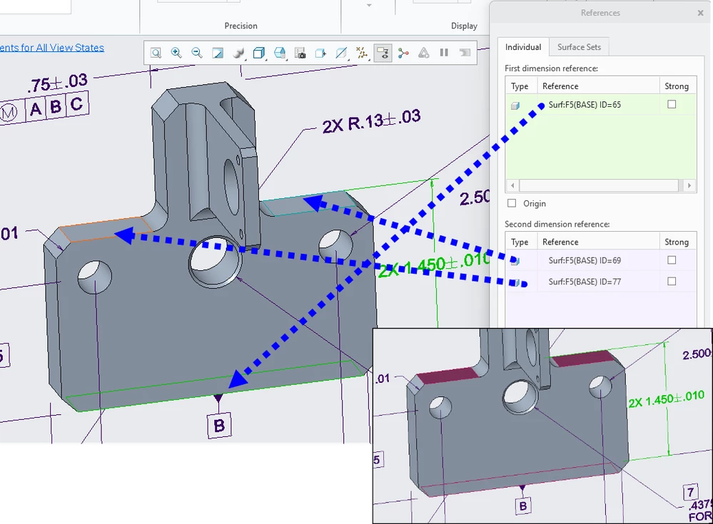Open the section view options dropdown

click(x=341, y=53)
